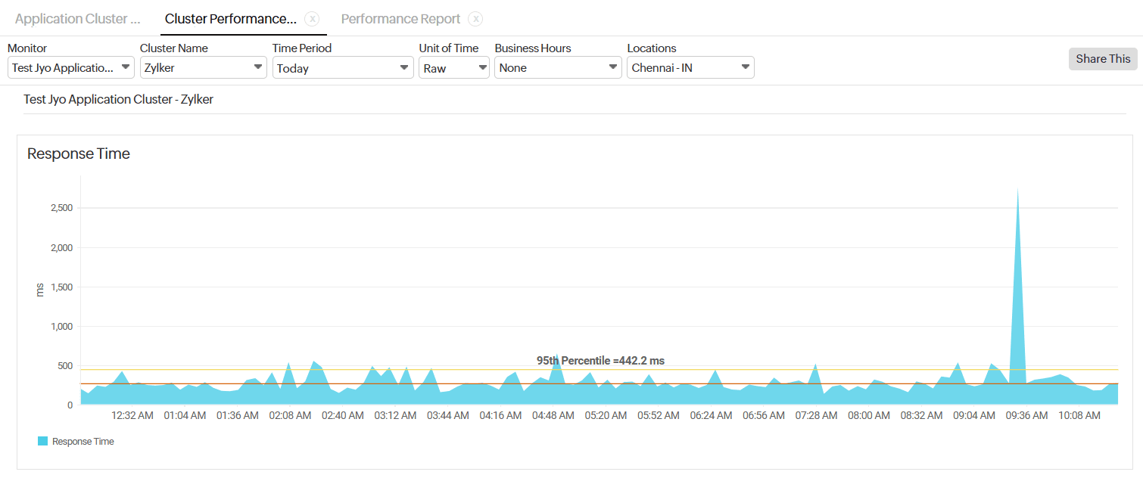Click the 10:08 AM x-axis label
This screenshot has height=478, width=1143.
[x=1079, y=416]
